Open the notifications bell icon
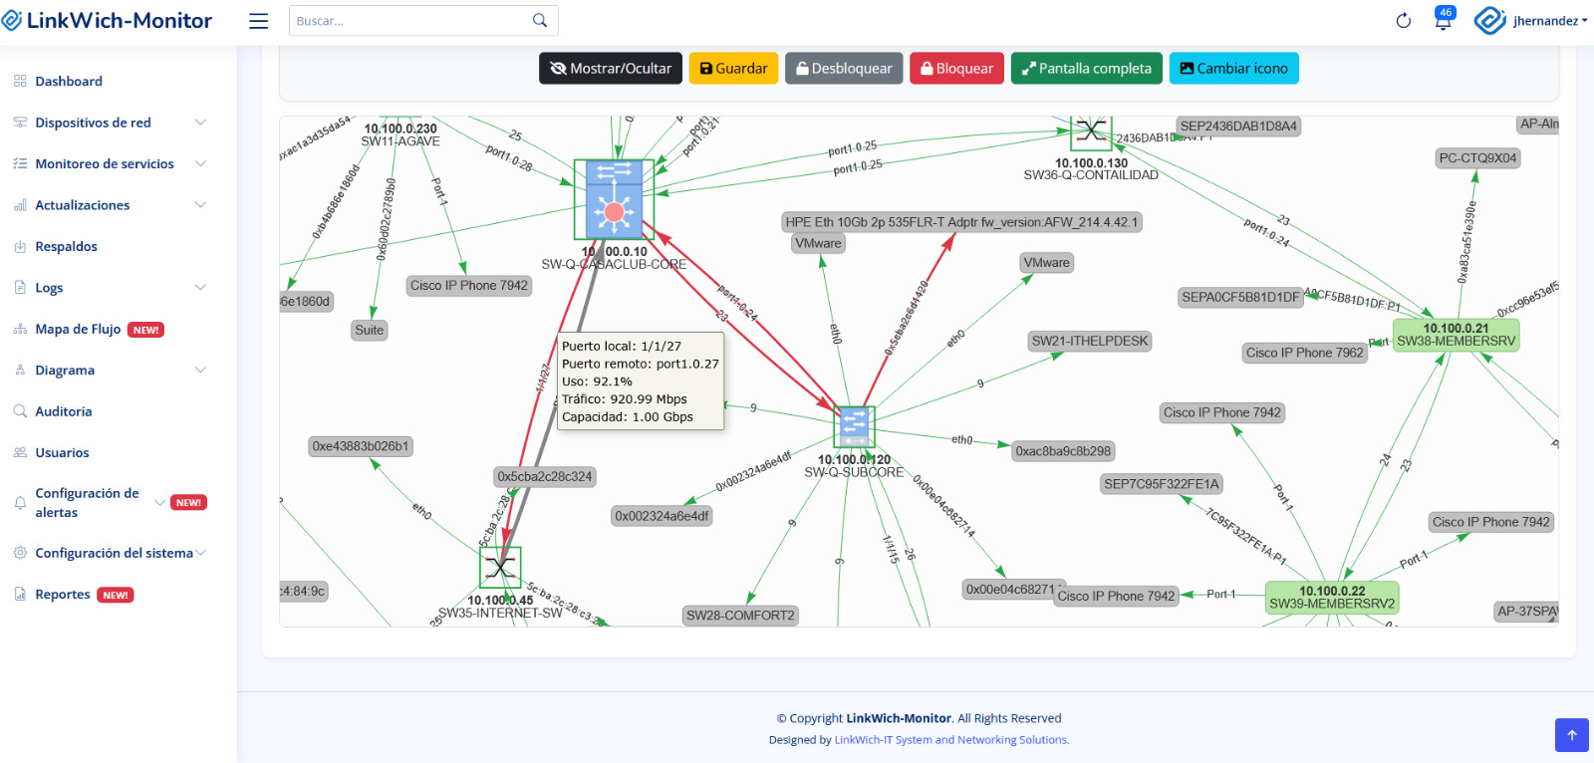Viewport: 1594px width, 763px height. click(1443, 21)
